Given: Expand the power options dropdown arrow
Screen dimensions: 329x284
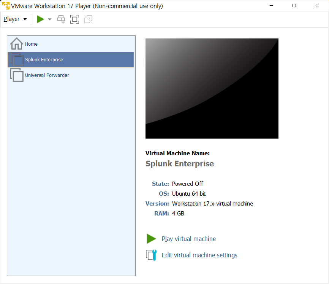Looking at the screenshot, I should tap(50, 19).
